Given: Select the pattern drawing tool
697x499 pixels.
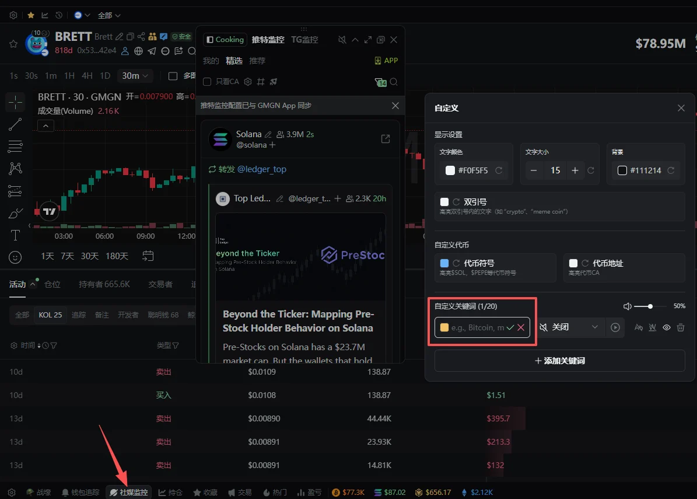Looking at the screenshot, I should tap(15, 168).
